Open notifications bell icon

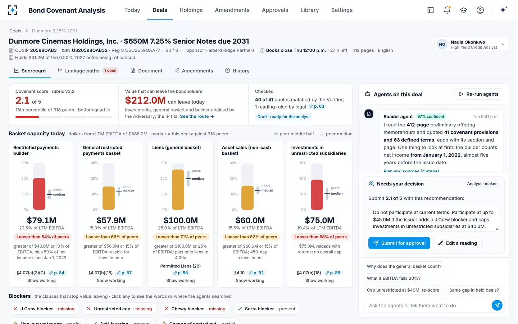pyautogui.click(x=447, y=10)
